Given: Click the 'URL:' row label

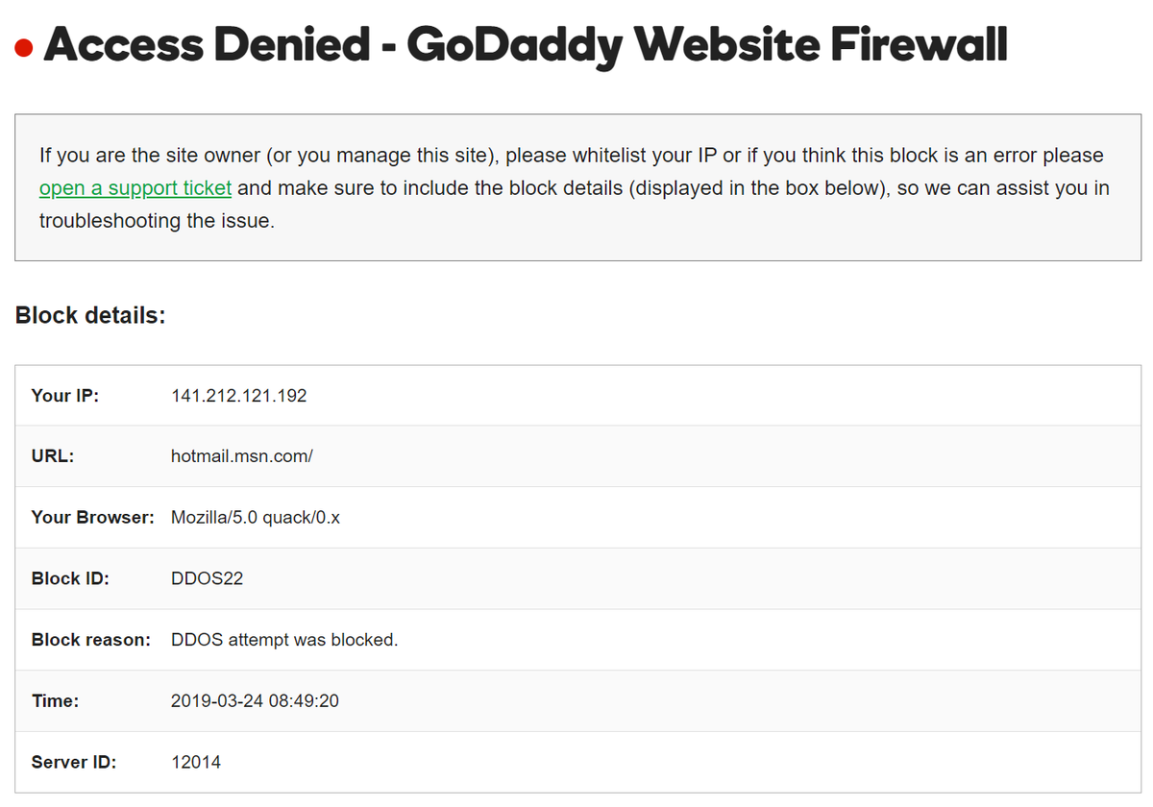Looking at the screenshot, I should pos(52,456).
